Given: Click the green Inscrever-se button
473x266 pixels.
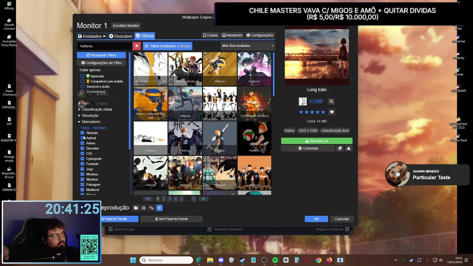Looking at the screenshot, I should (x=317, y=141).
